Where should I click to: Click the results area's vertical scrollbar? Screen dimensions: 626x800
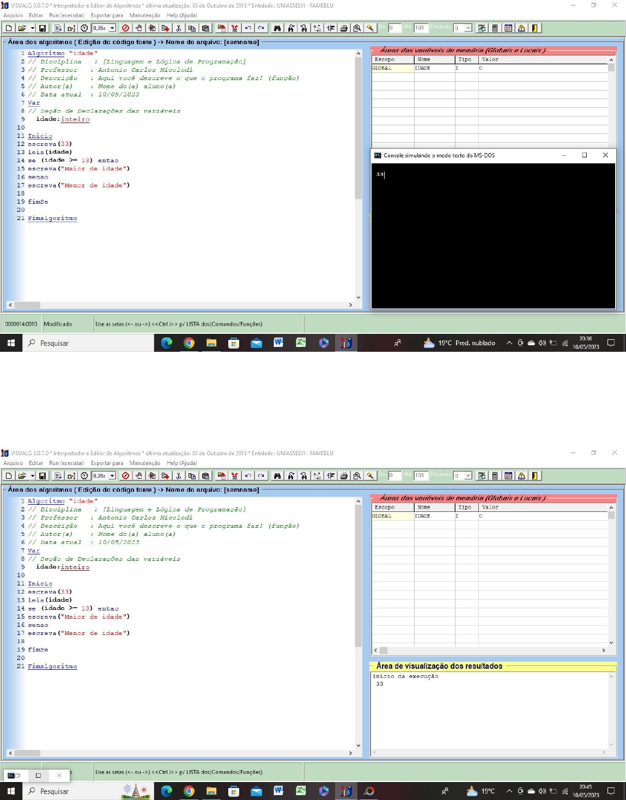pos(611,711)
